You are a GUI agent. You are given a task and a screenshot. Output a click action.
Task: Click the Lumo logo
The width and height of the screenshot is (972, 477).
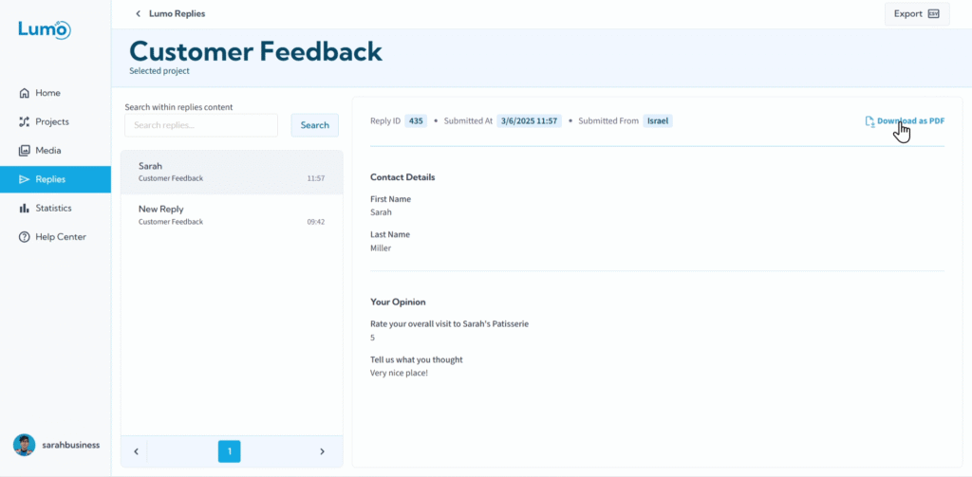[x=44, y=29]
